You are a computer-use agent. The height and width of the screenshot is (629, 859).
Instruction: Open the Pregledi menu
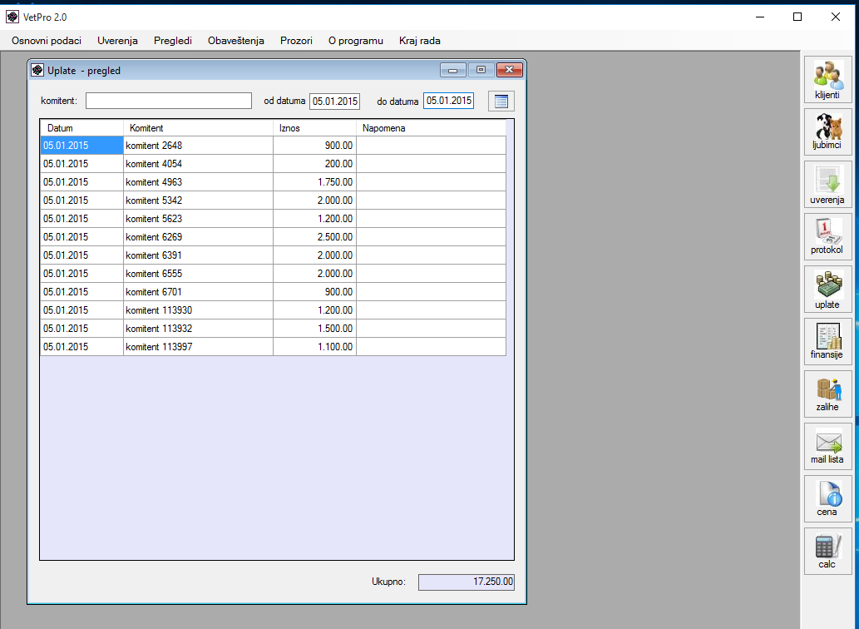(173, 41)
